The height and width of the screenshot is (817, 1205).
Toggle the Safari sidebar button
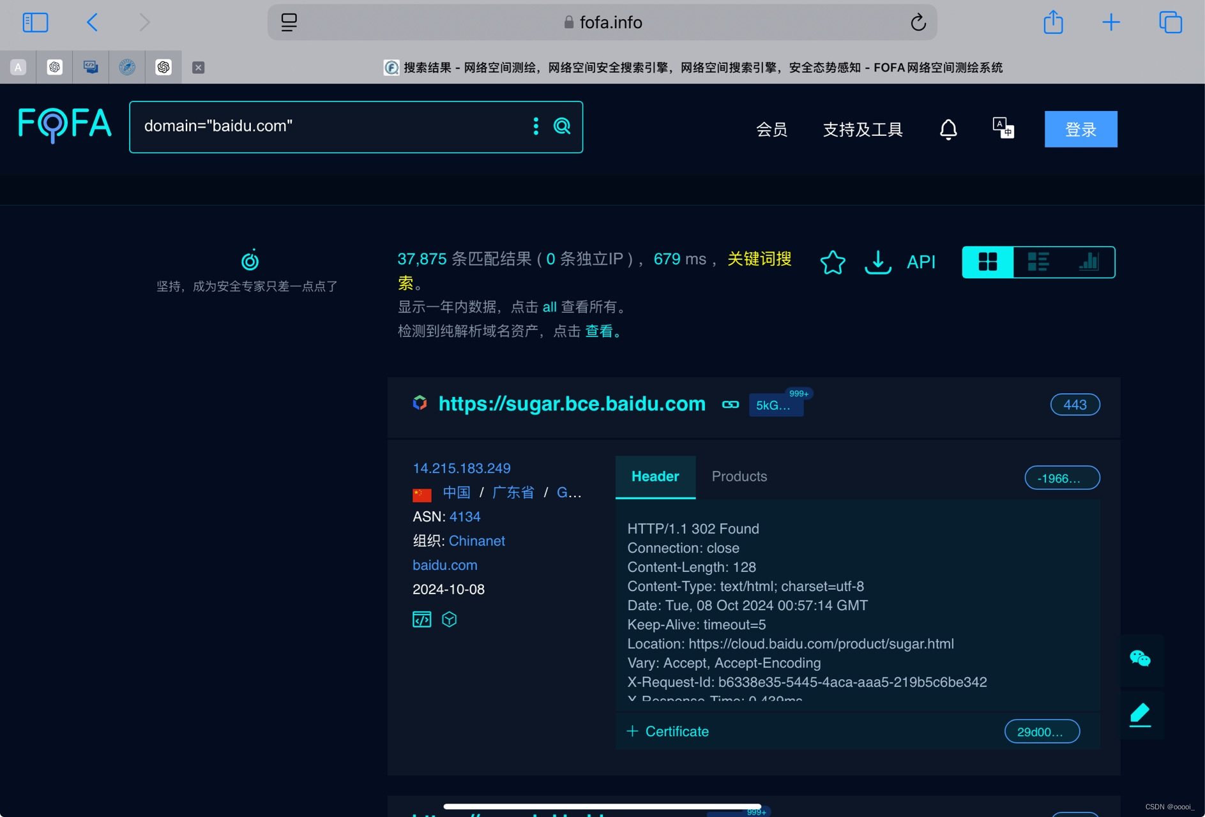coord(35,23)
